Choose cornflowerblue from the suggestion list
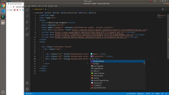 [x=118, y=80]
